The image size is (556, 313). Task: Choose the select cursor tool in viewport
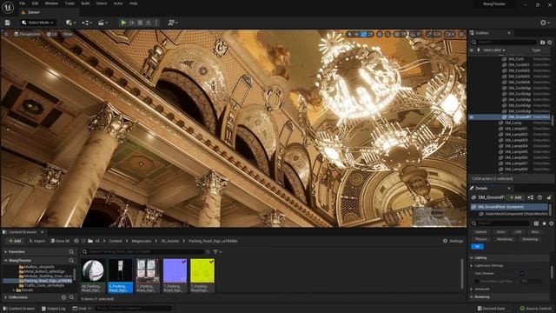349,34
